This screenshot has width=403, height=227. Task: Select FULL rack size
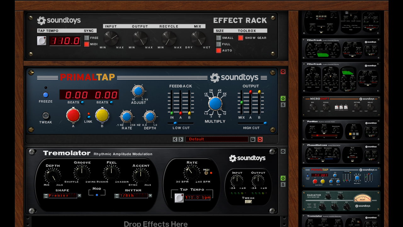[219, 44]
